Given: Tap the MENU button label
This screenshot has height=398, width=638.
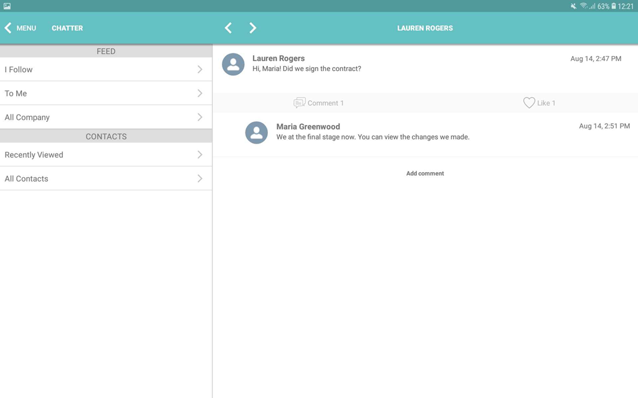Looking at the screenshot, I should [26, 28].
